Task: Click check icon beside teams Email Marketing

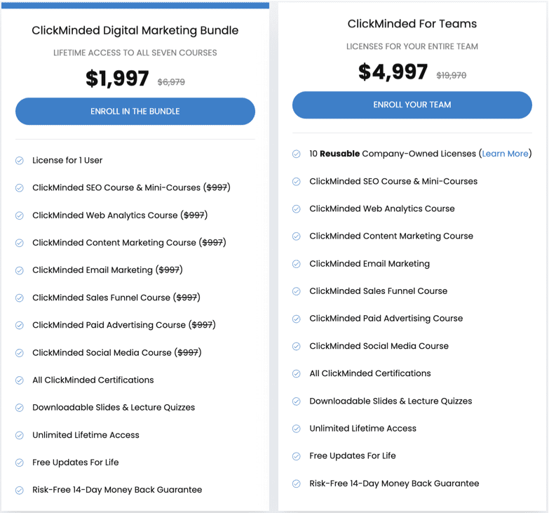Action: pos(297,264)
